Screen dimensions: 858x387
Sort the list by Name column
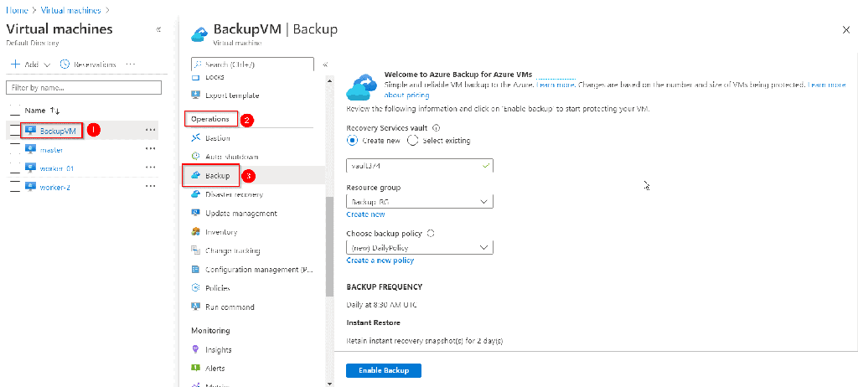tap(42, 110)
